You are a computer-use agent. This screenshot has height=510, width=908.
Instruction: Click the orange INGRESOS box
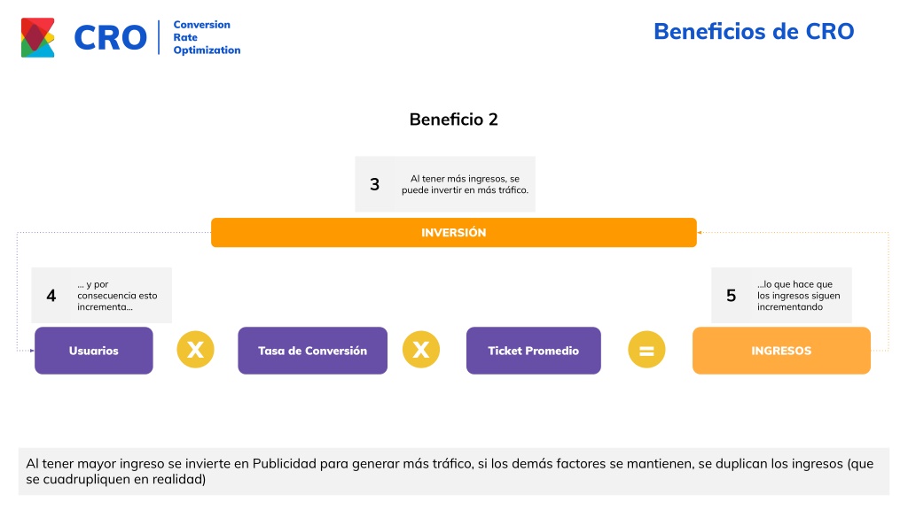tap(781, 351)
